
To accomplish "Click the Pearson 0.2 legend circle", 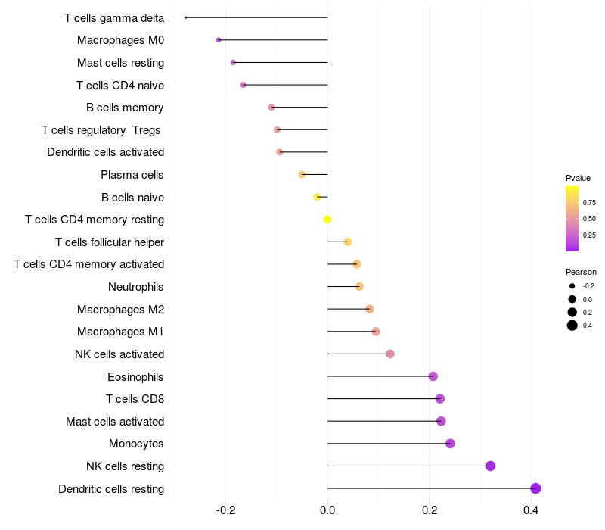I will tap(572, 312).
